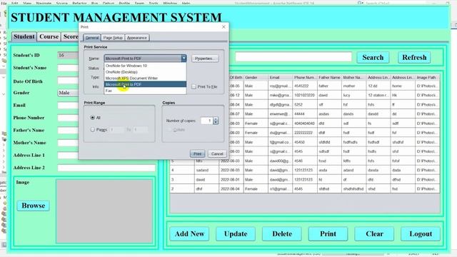Sort by the Image Path column header

click(427, 78)
